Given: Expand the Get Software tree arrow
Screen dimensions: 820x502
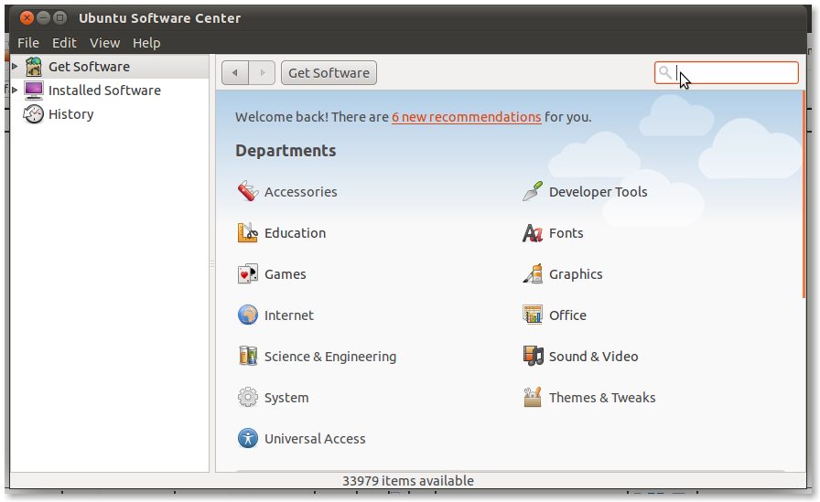Looking at the screenshot, I should coord(16,67).
